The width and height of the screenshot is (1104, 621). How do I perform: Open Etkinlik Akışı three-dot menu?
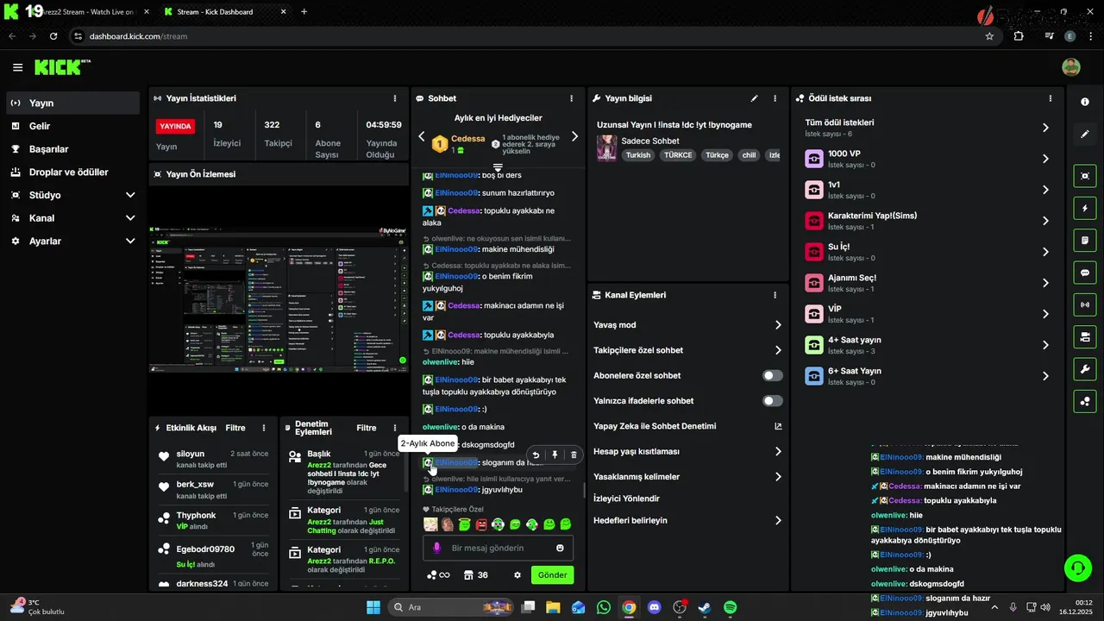264,428
